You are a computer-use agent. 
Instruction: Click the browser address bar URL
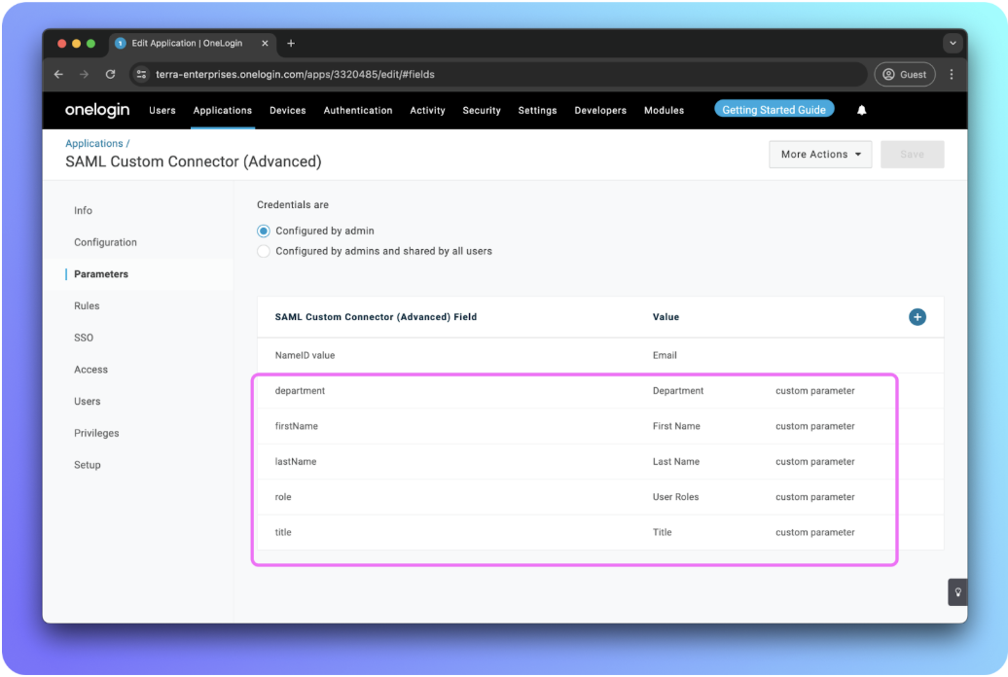295,75
